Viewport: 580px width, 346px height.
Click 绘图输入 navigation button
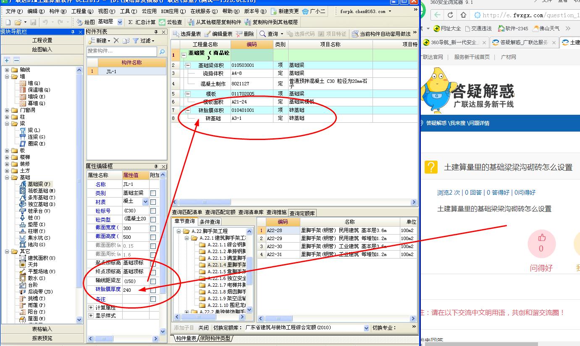pyautogui.click(x=42, y=50)
